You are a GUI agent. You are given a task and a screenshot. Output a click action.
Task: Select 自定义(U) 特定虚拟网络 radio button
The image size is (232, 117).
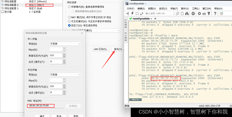69,25
